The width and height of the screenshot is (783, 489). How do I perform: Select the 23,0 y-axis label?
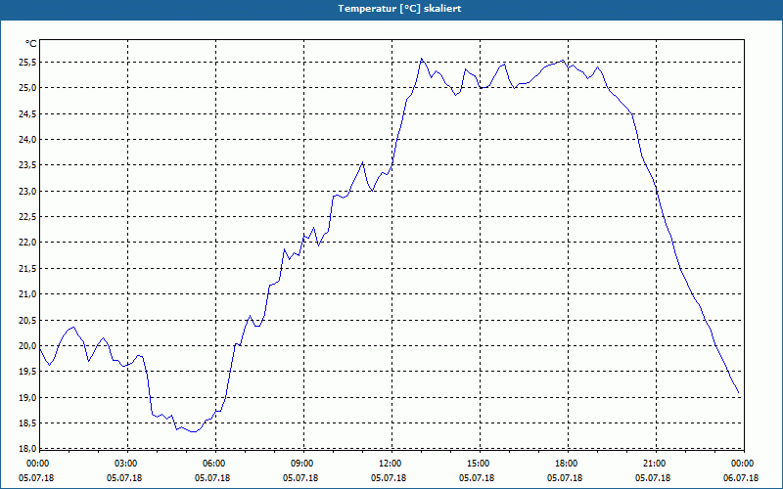tap(27, 192)
